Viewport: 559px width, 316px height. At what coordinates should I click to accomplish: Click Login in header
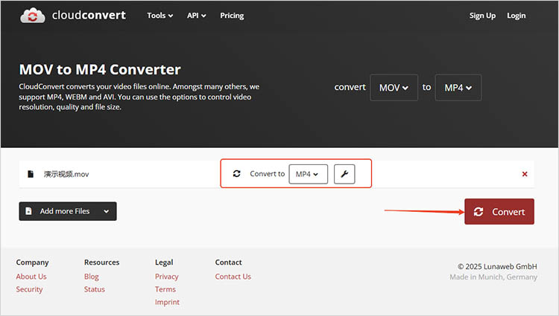[x=516, y=16]
